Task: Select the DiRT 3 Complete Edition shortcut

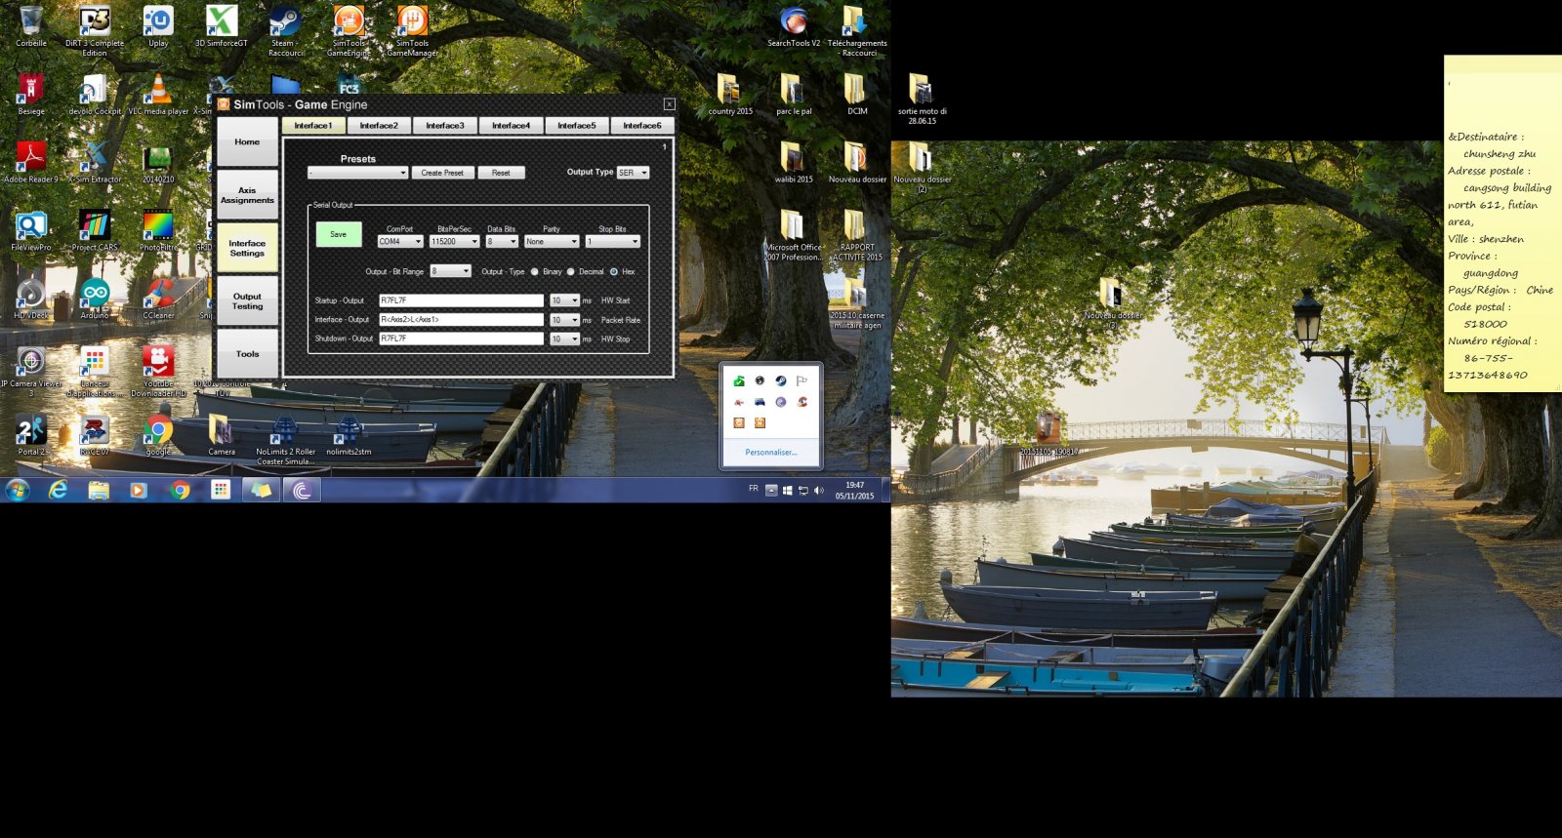Action: click(x=95, y=31)
